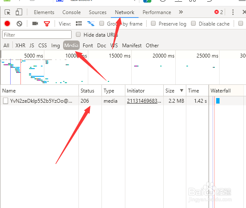
Task: Open the DevTools three-dot menu
Action: pyautogui.click(x=233, y=12)
